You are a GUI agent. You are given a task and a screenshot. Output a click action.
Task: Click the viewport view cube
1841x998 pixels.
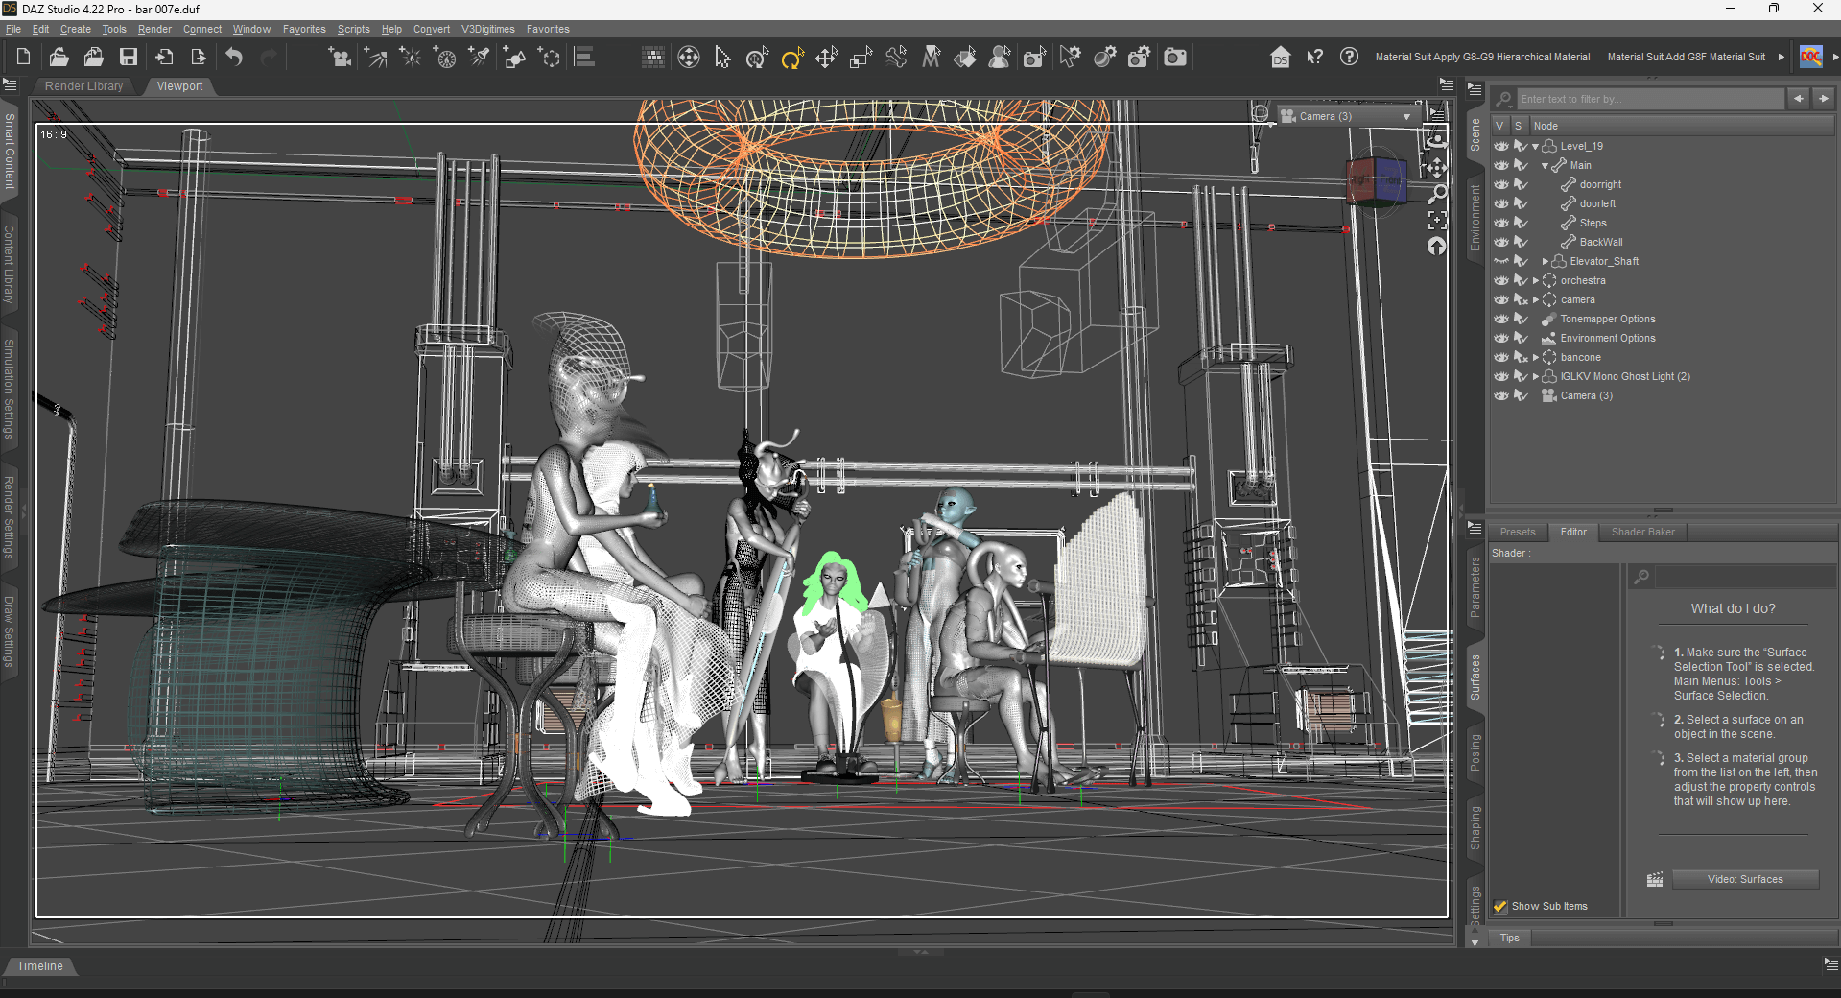1376,180
